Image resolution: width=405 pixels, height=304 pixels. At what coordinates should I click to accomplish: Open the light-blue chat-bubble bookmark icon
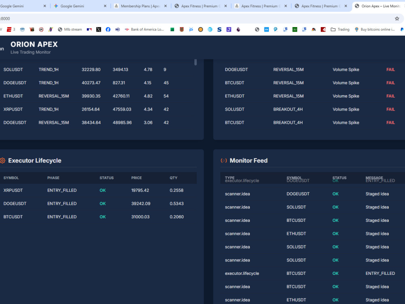click(275, 30)
